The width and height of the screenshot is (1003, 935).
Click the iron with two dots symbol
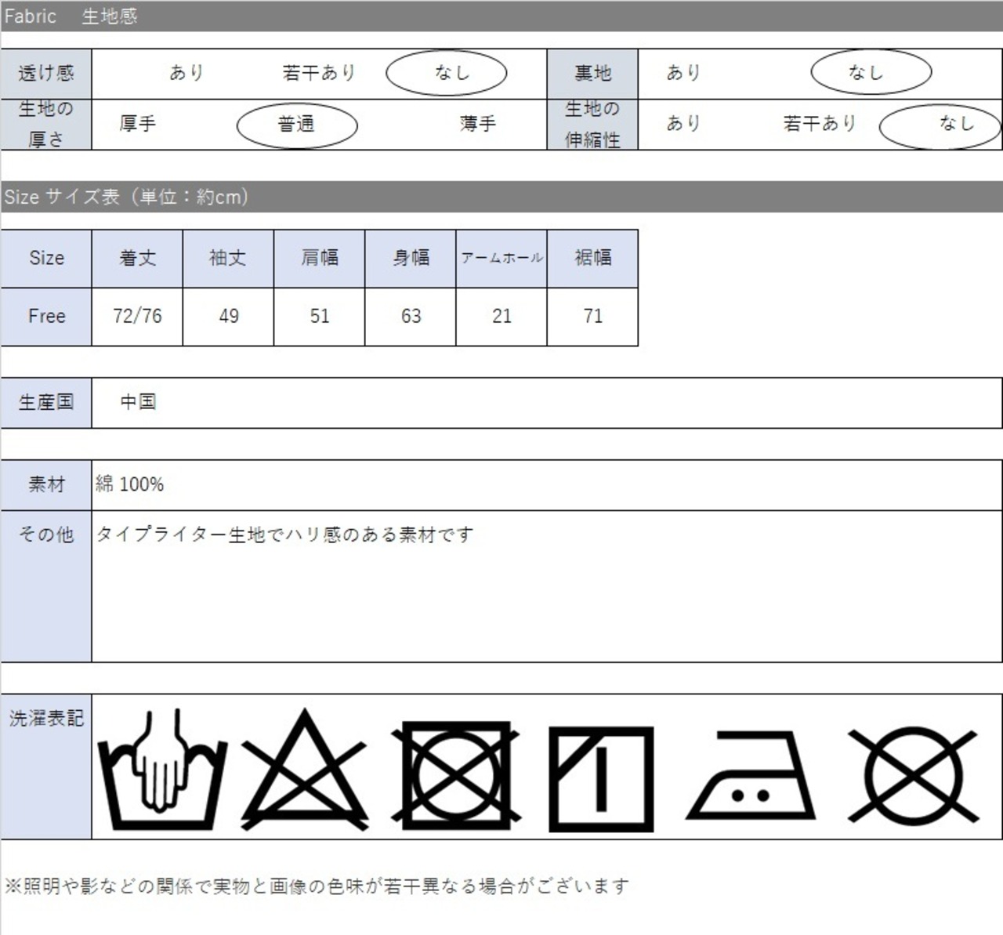coord(751,775)
